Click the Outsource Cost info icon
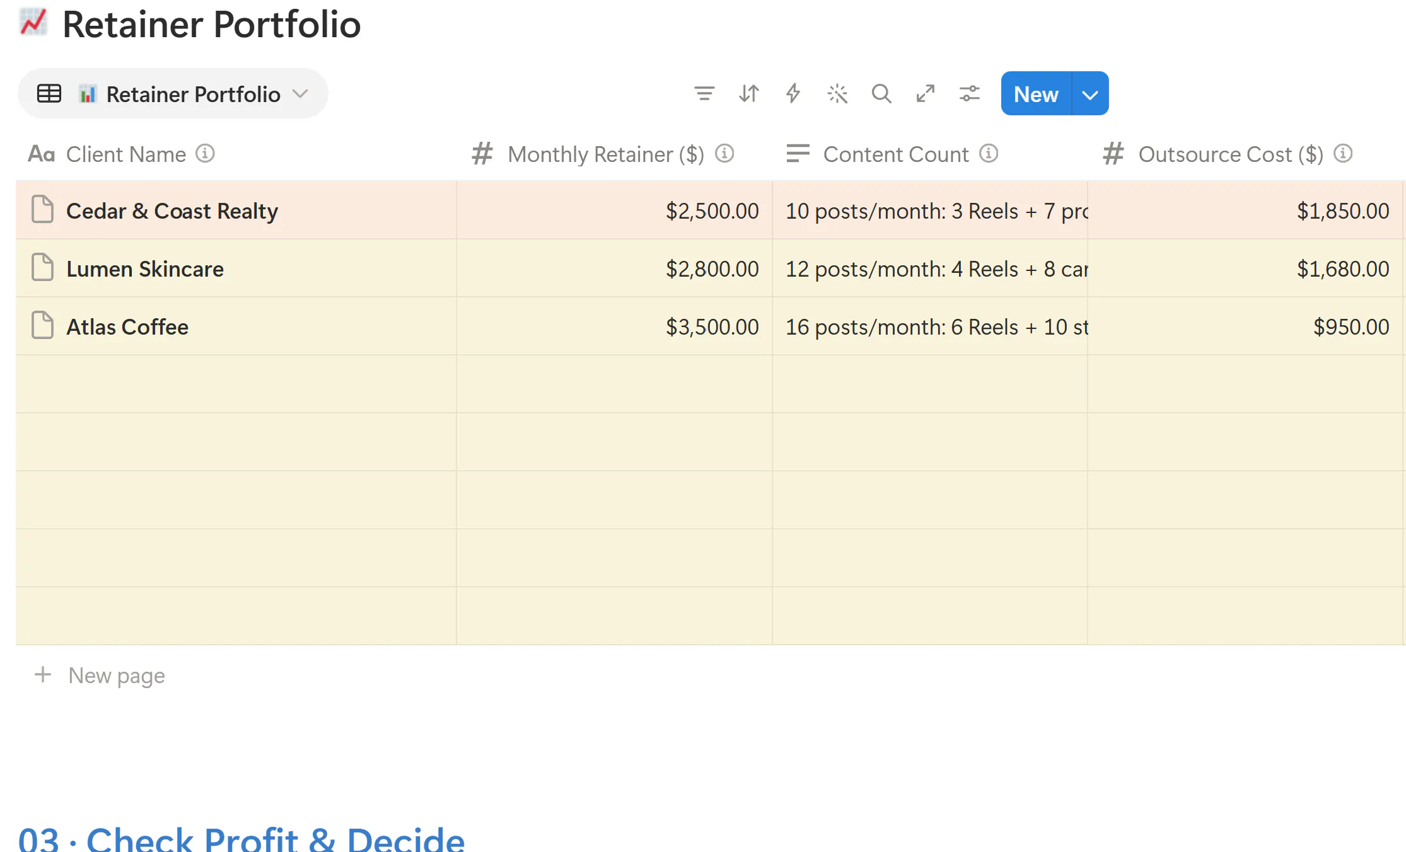This screenshot has height=852, width=1406. click(1343, 153)
